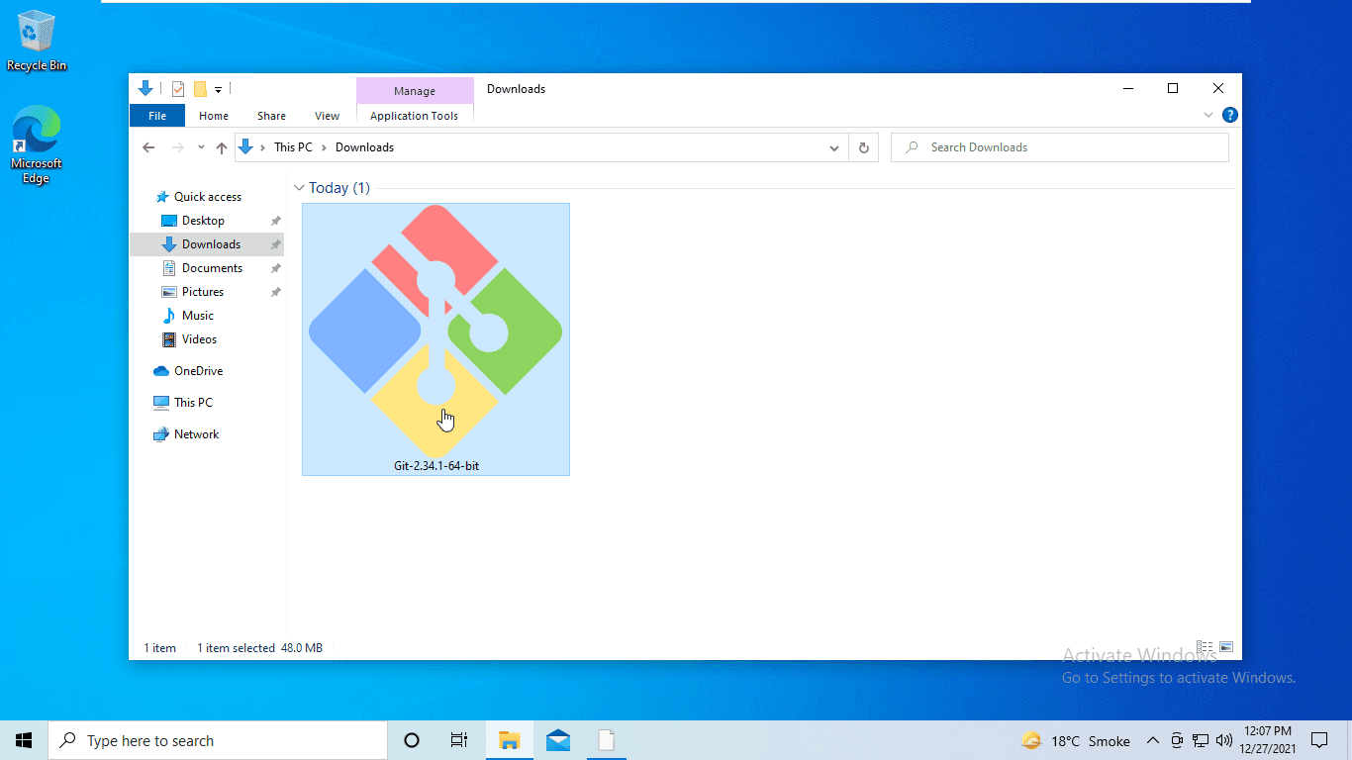Minimize the Downloads window
This screenshot has width=1352, height=760.
coord(1127,88)
